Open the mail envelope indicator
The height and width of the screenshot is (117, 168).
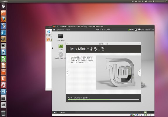(x=136, y=1)
